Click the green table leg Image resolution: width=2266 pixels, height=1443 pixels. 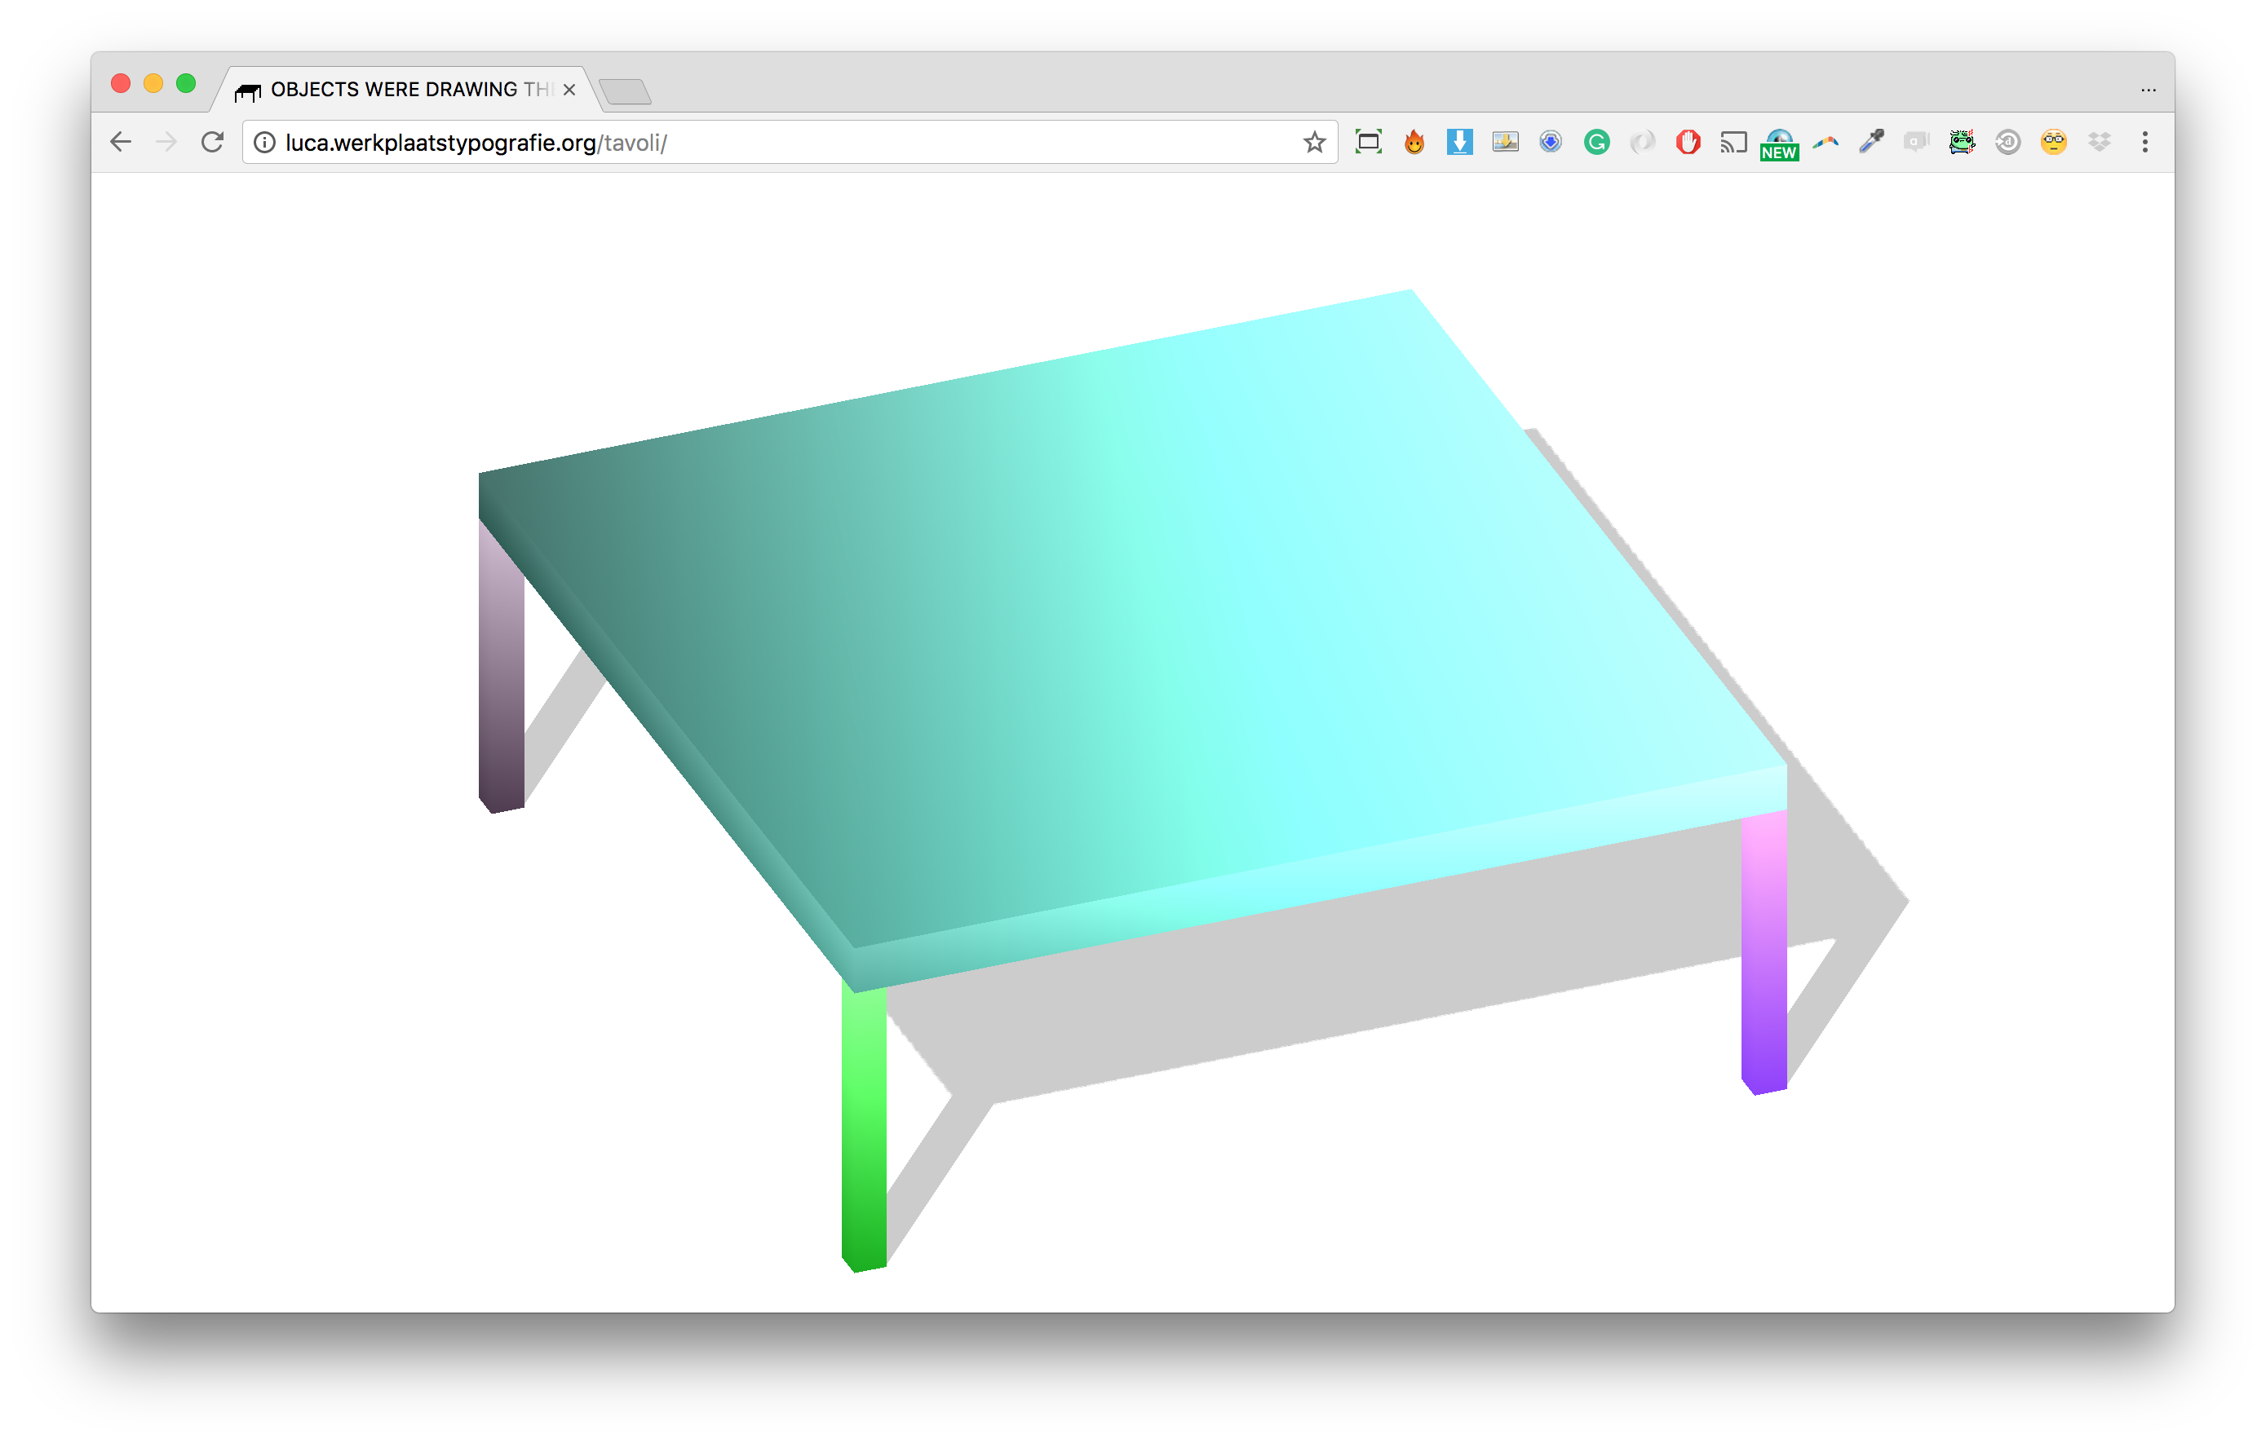[x=864, y=1127]
